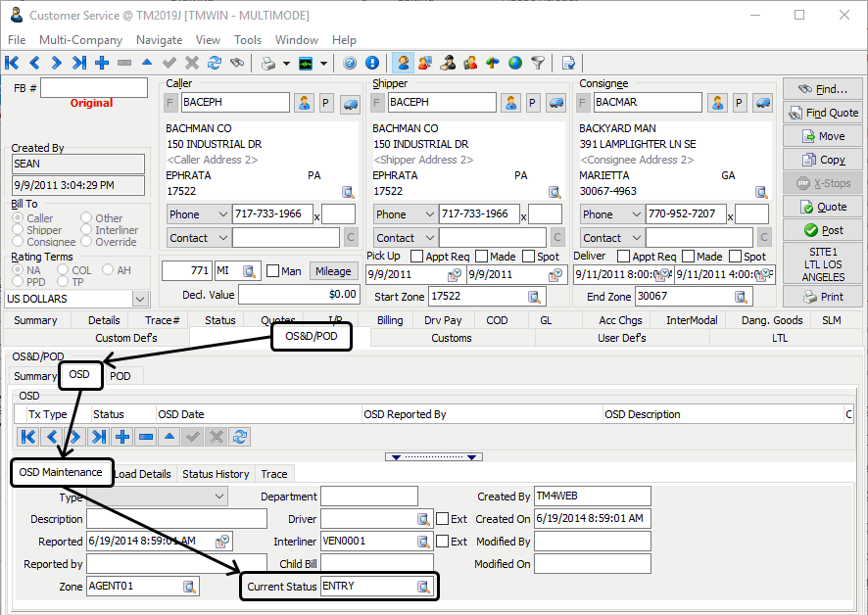Click the truck icon beside Consignee code
This screenshot has height=615, width=868.
click(x=763, y=103)
